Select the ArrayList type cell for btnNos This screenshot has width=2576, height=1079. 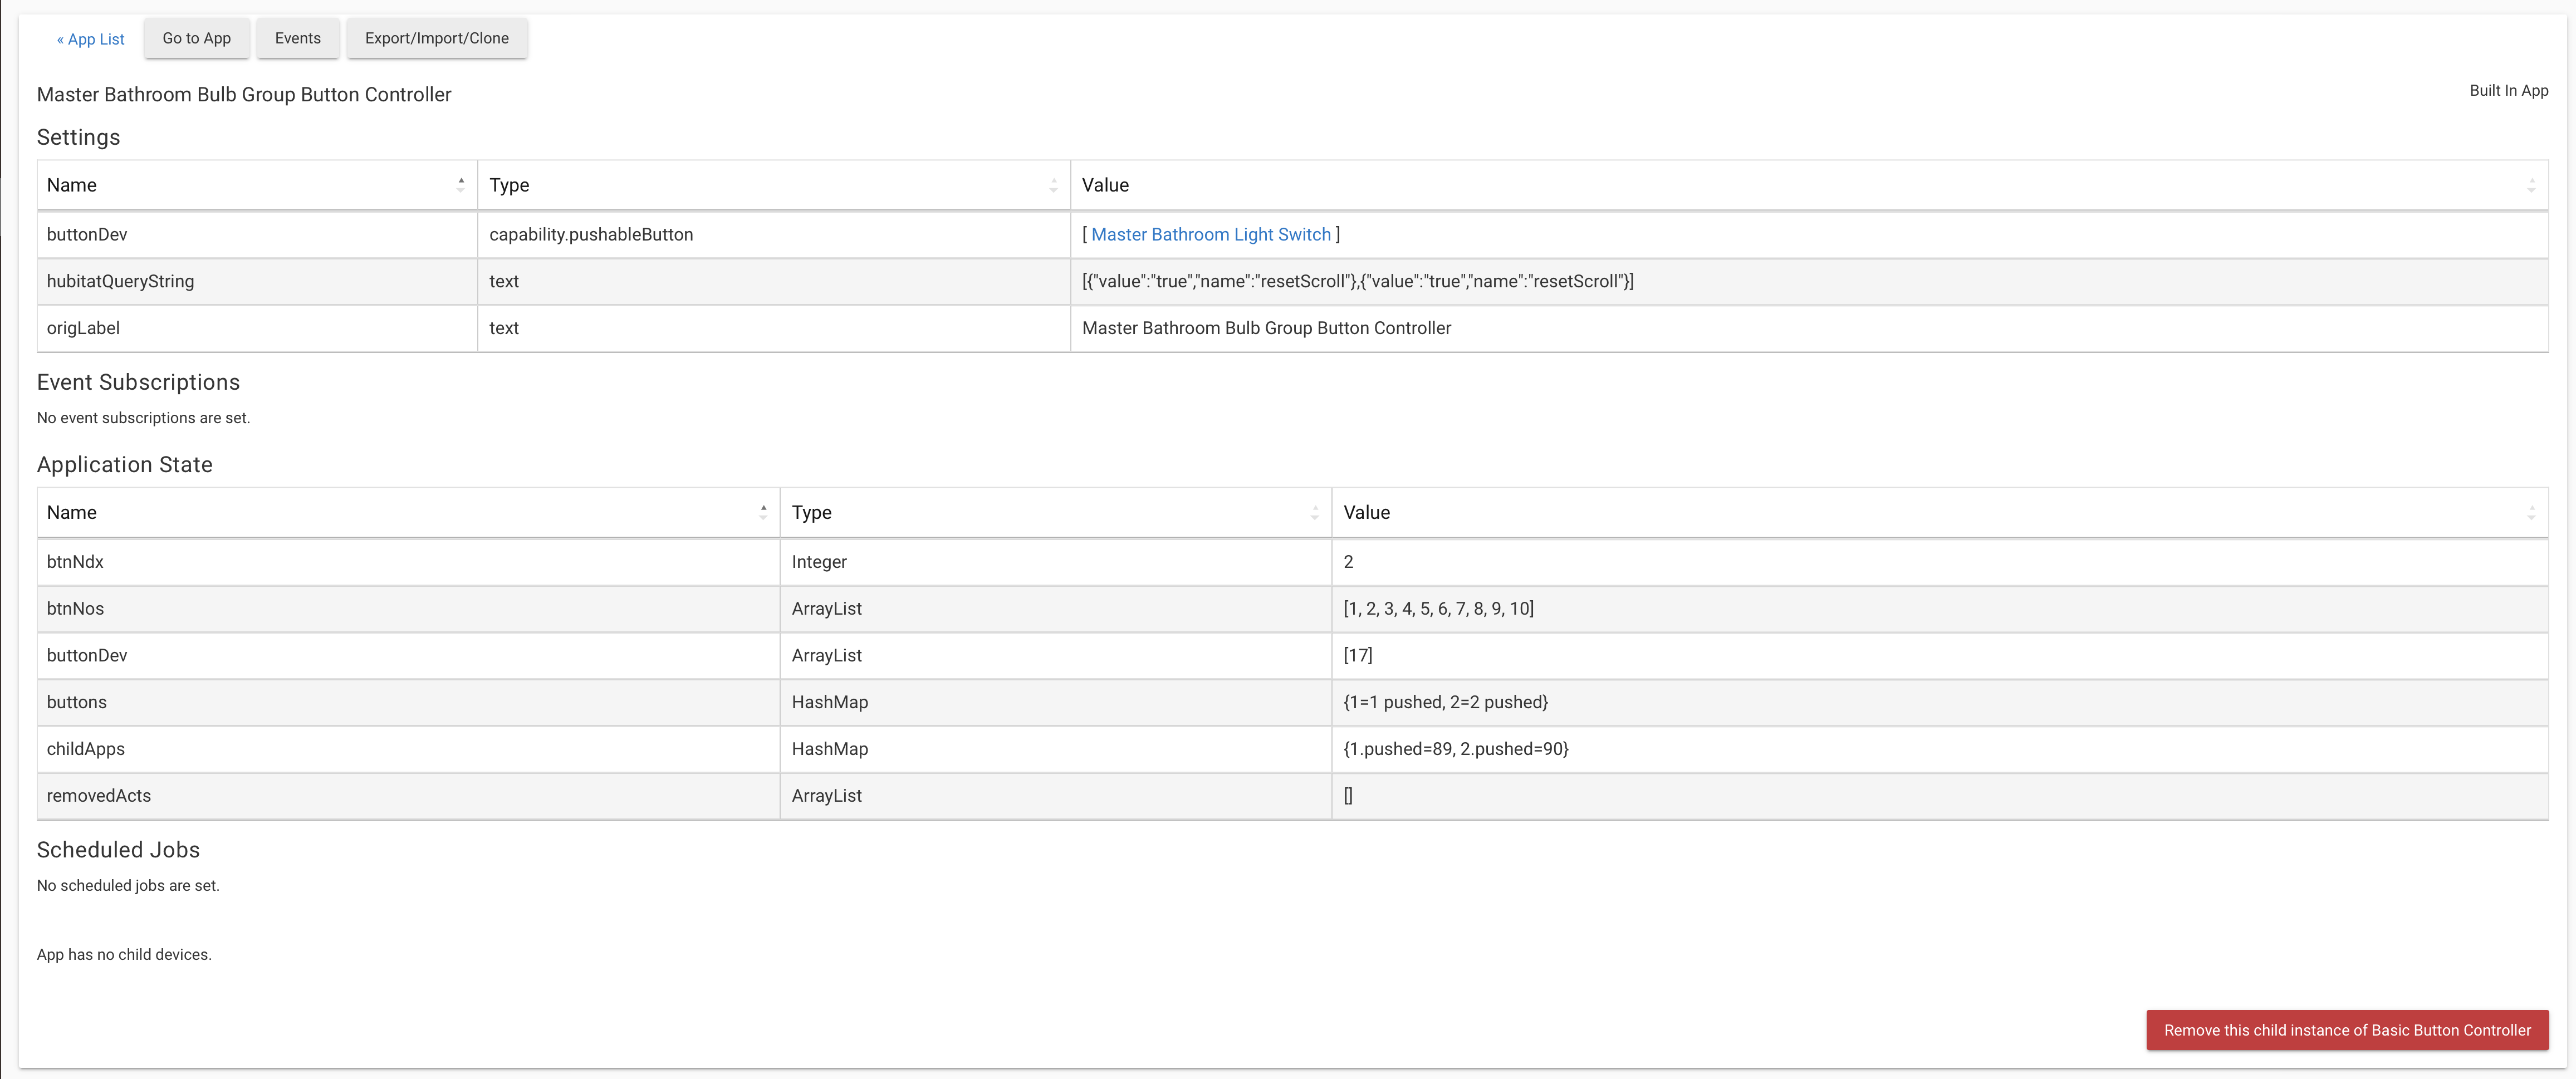(1055, 608)
